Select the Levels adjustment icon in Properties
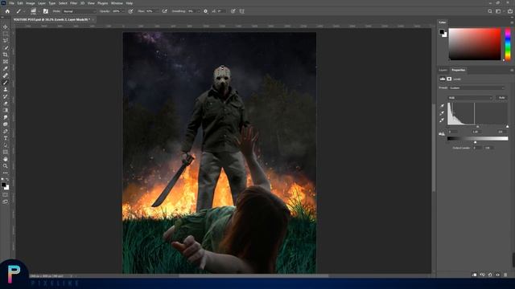Viewport: 515px width, 289px height. click(x=443, y=79)
